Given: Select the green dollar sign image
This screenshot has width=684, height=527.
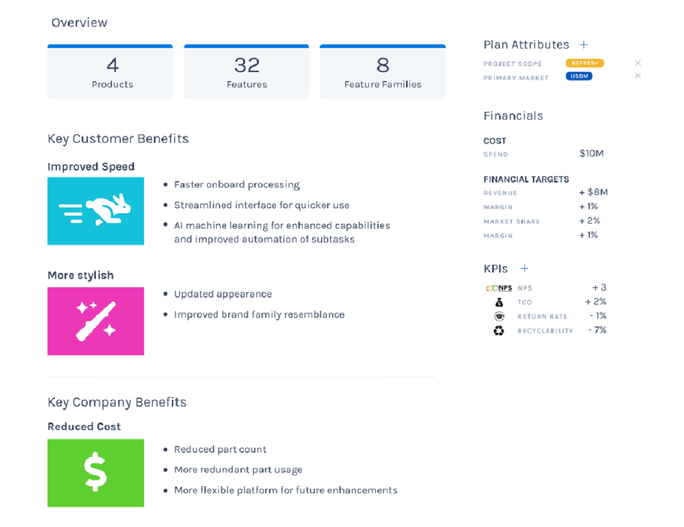Looking at the screenshot, I should point(96,472).
